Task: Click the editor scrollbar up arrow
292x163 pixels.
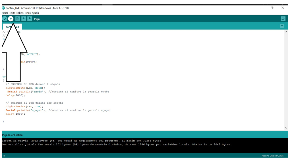Action: 286,32
